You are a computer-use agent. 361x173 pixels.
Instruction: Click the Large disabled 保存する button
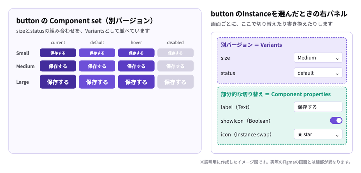pyautogui.click(x=176, y=82)
